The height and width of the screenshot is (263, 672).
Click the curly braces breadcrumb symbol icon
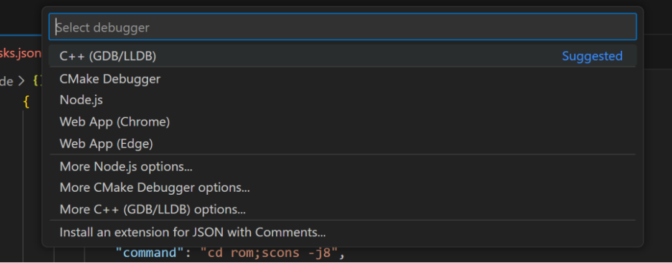(36, 81)
